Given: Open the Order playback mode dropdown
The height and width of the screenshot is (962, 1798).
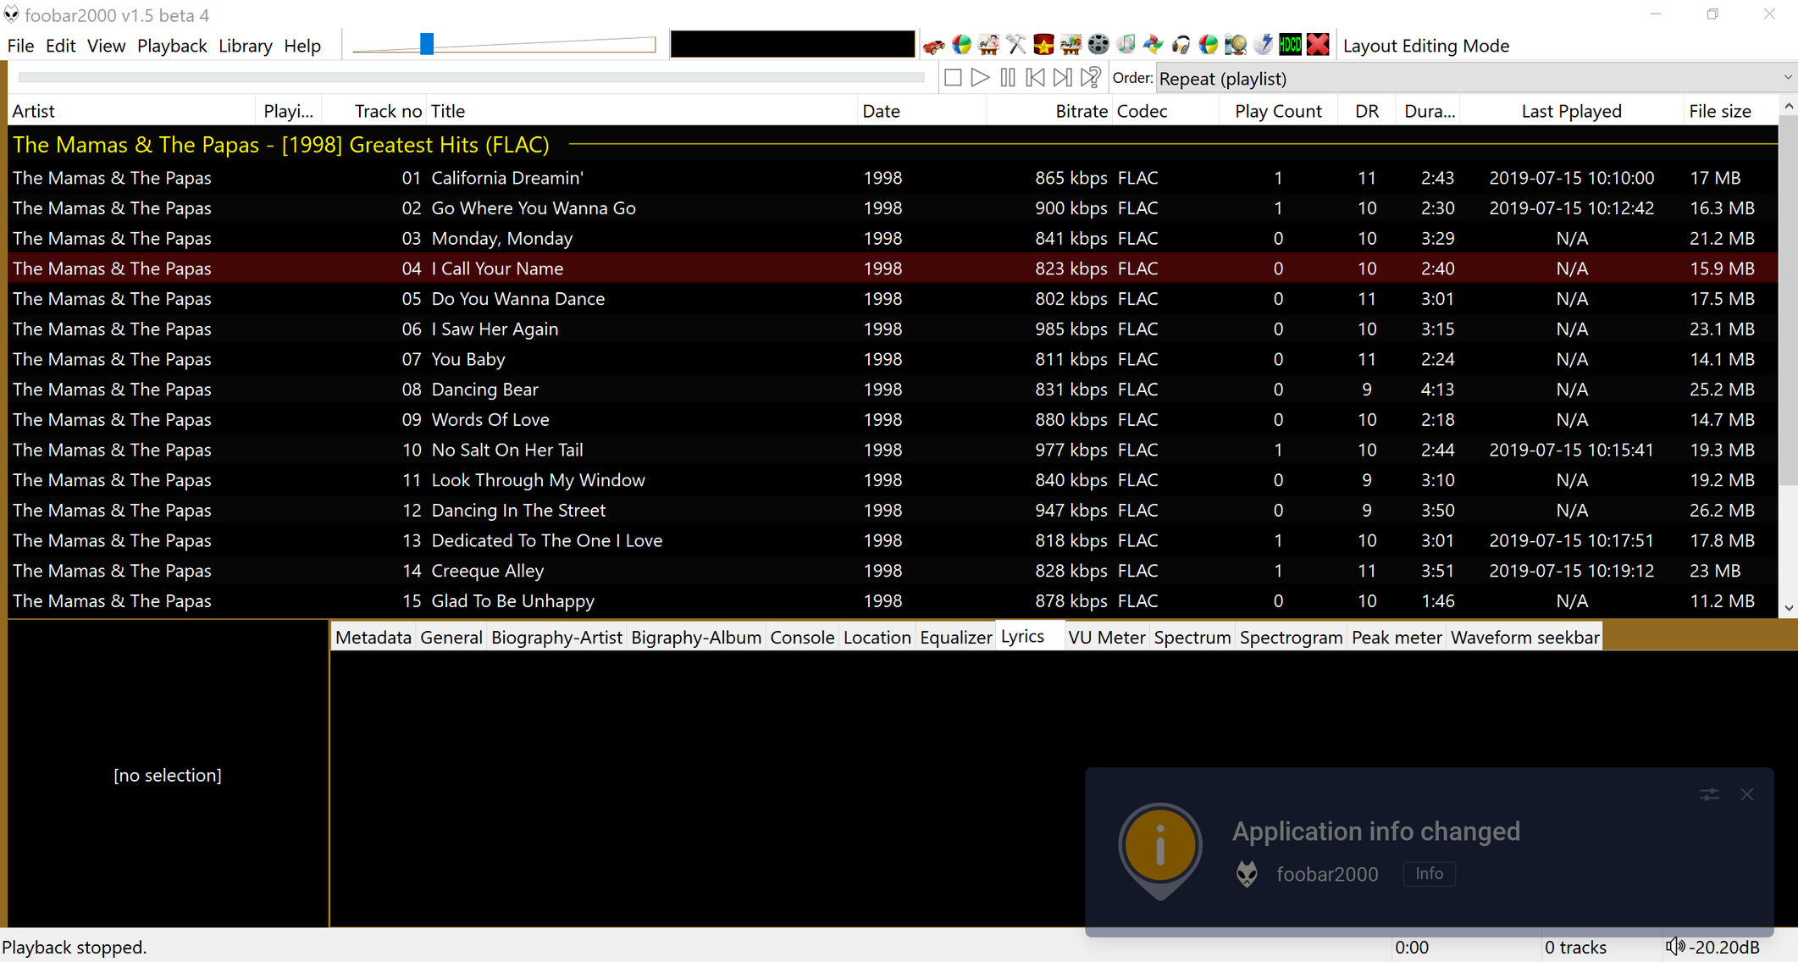Looking at the screenshot, I should coord(1475,78).
